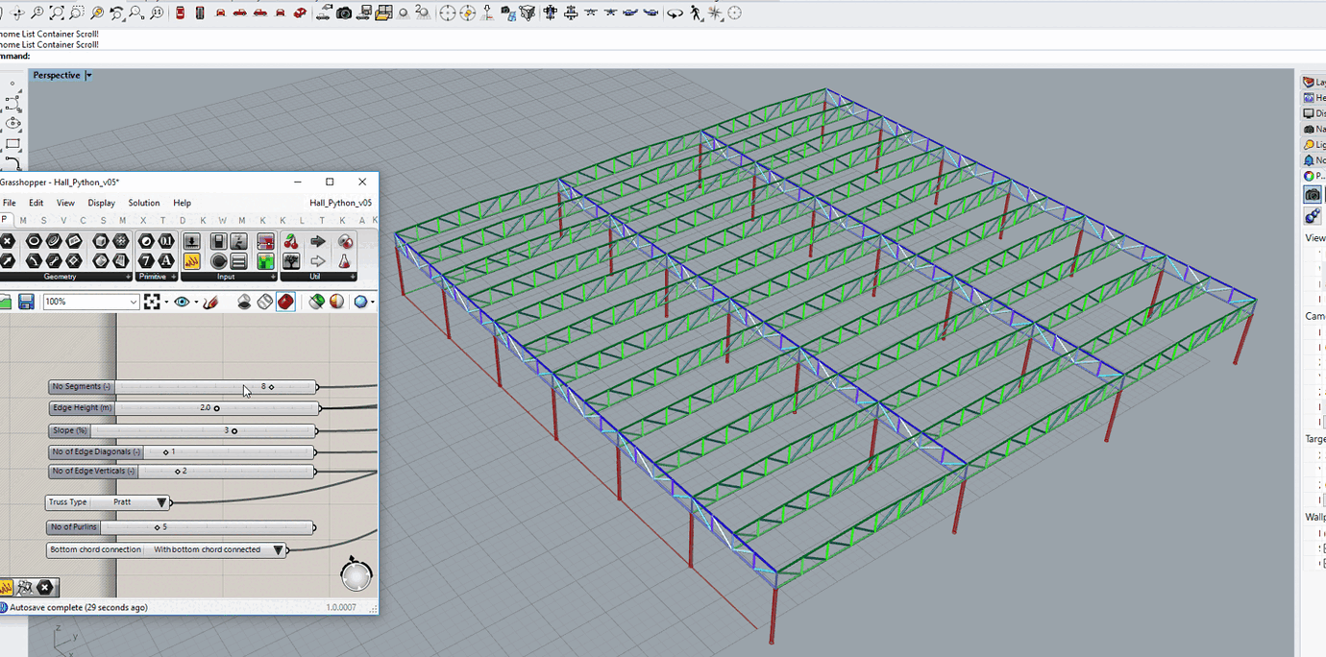The width and height of the screenshot is (1326, 657).
Task: Toggle preview selected only green icon
Action: (x=316, y=302)
